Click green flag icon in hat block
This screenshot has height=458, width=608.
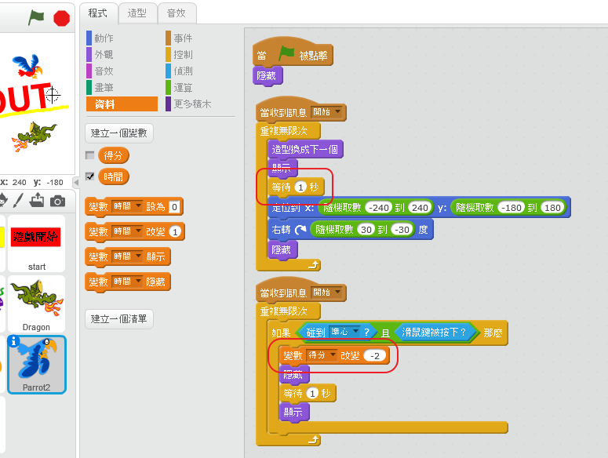tap(286, 55)
